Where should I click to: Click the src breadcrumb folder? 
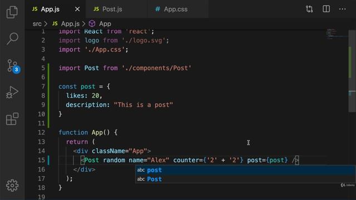click(x=37, y=23)
